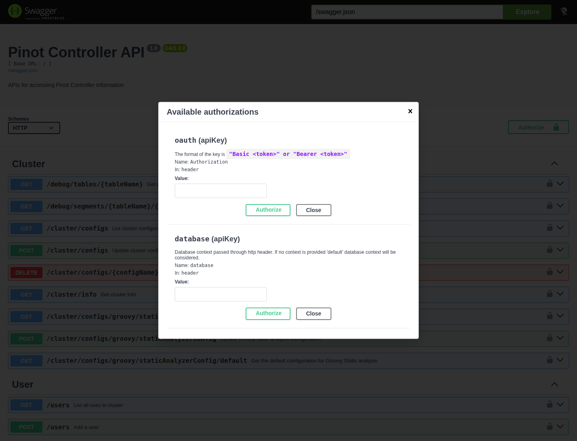Click the User section heading

pyautogui.click(x=23, y=384)
